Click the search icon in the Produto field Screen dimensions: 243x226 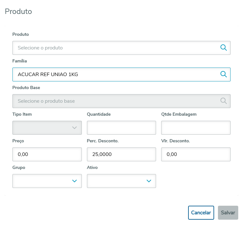223,48
